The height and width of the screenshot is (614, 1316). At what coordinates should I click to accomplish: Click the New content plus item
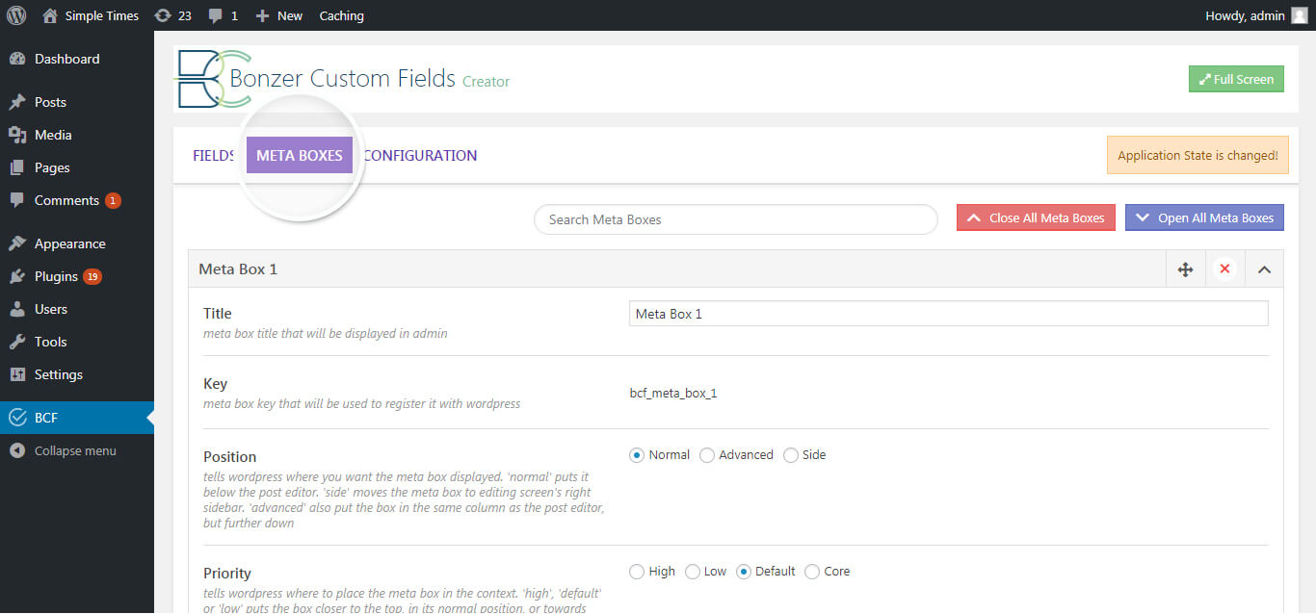point(278,15)
